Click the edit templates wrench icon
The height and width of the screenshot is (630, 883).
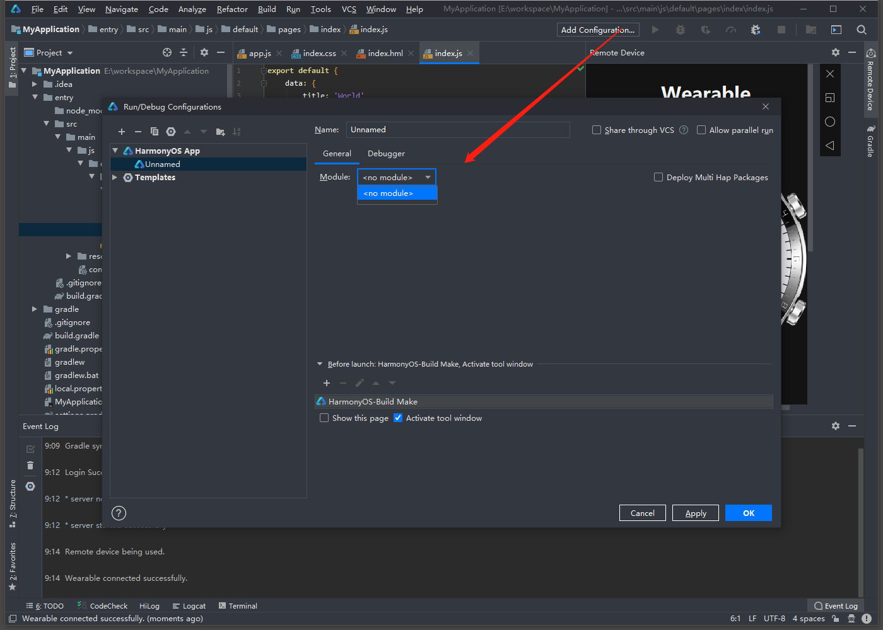(x=171, y=132)
